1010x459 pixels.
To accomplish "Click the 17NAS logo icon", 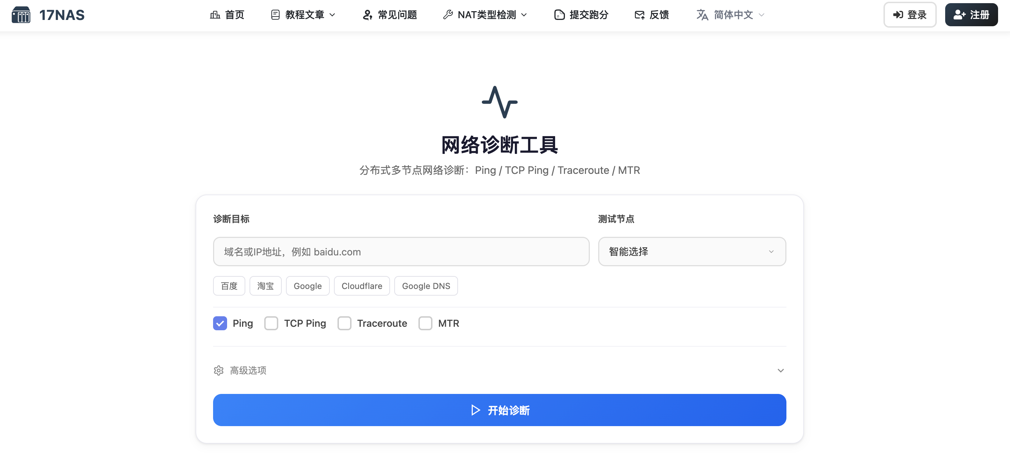I will point(21,15).
